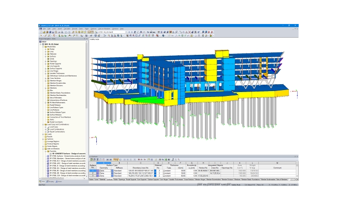Image resolution: width=337 pixels, height=210 pixels.
Task: Open the Edit menu
Action: pyautogui.click(x=49, y=29)
